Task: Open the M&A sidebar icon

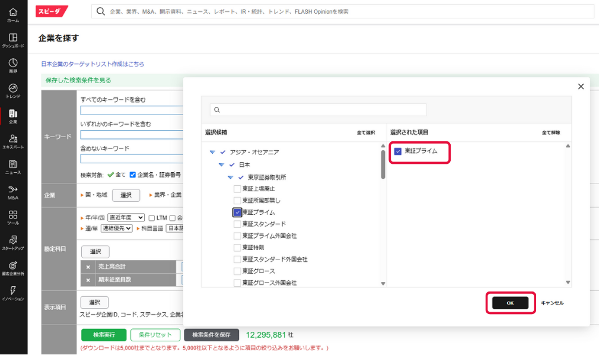Action: pyautogui.click(x=13, y=191)
